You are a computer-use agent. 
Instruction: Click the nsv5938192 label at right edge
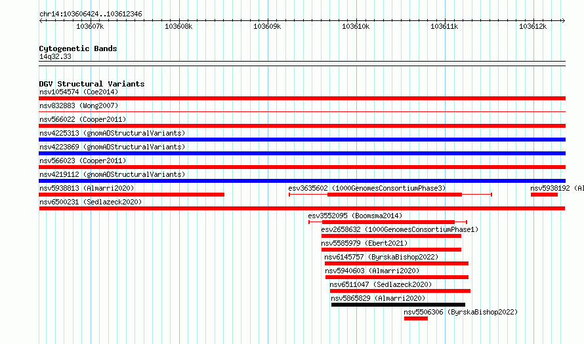[557, 188]
